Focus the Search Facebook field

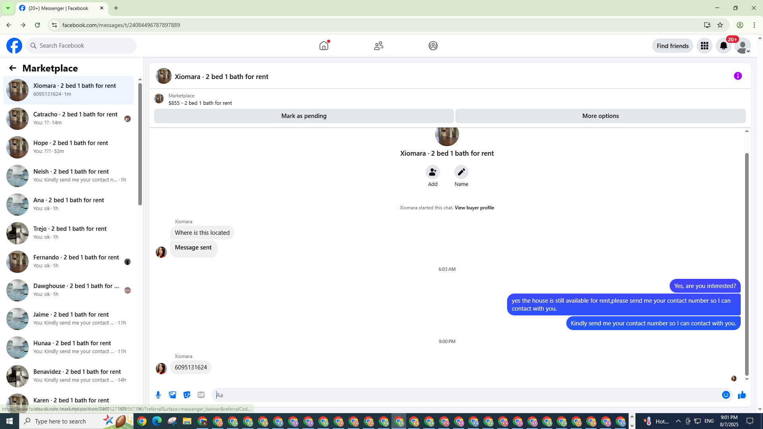[81, 46]
